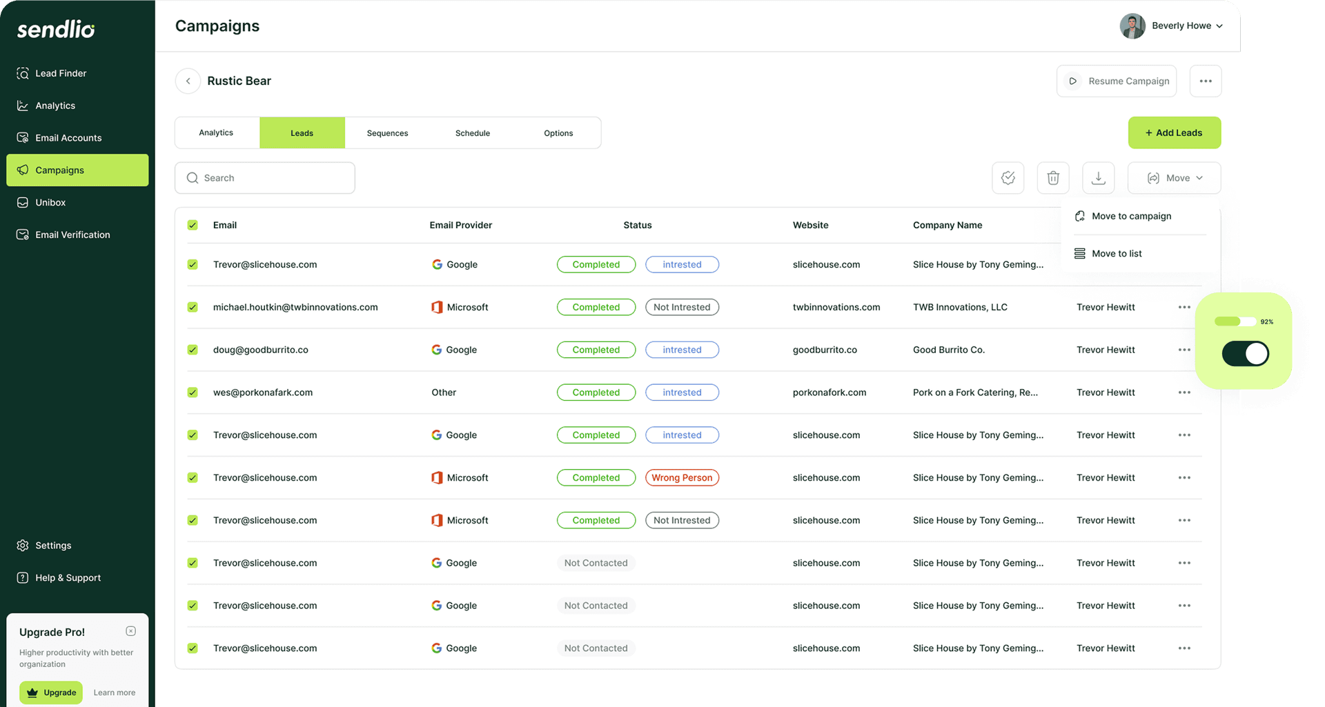Click the trash delete icon above the table
The width and height of the screenshot is (1325, 707).
pyautogui.click(x=1052, y=178)
